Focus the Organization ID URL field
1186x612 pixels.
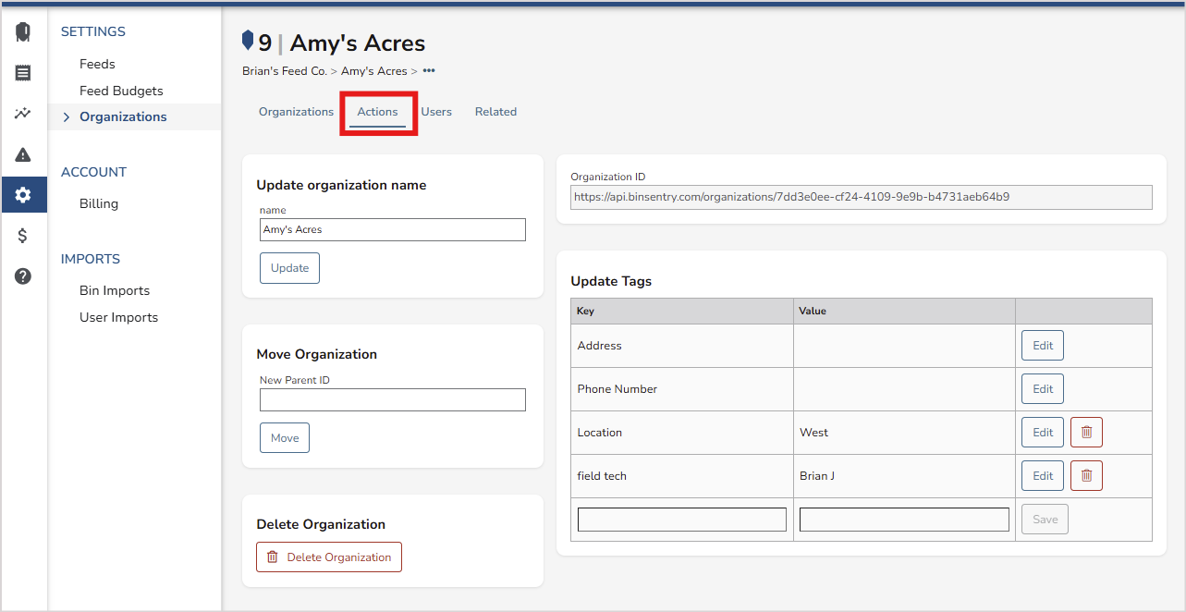click(862, 197)
